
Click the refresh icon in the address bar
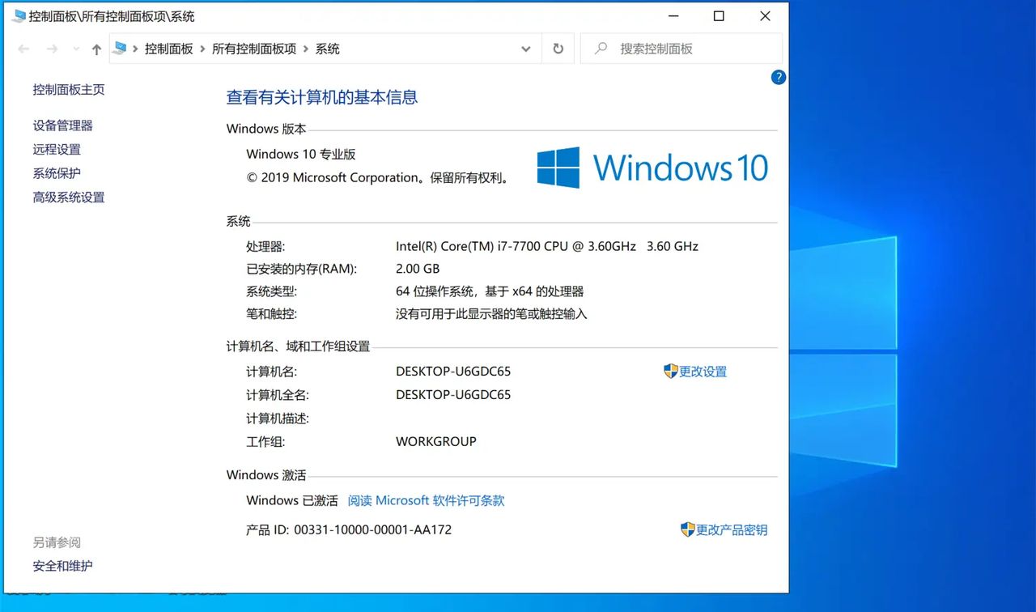[558, 49]
